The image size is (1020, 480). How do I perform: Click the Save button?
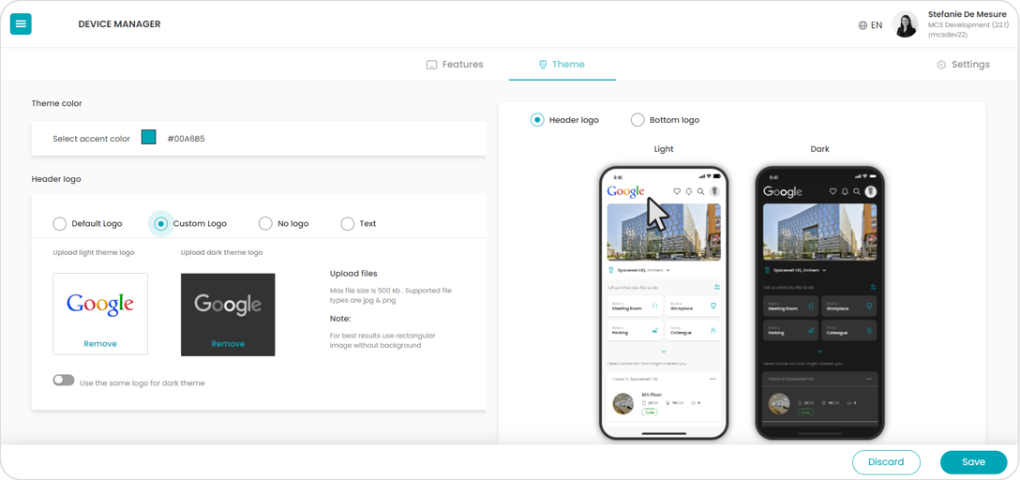pos(973,462)
